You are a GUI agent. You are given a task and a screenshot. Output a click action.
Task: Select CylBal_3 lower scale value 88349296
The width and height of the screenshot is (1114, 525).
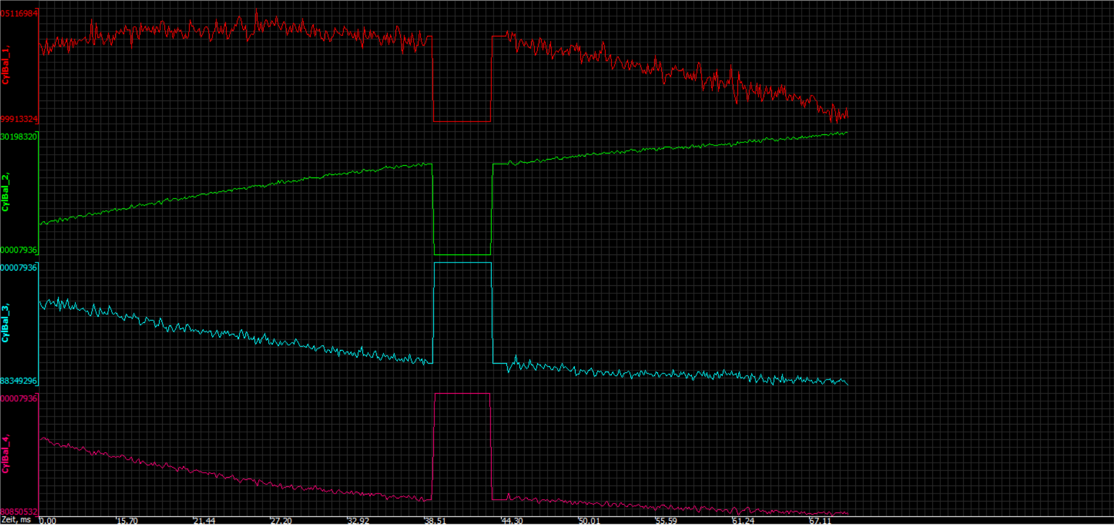[x=19, y=381]
